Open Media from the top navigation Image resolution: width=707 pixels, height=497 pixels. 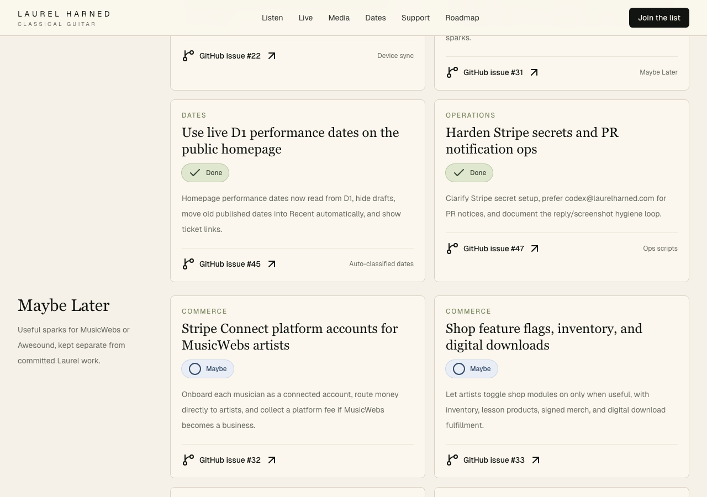pos(339,18)
